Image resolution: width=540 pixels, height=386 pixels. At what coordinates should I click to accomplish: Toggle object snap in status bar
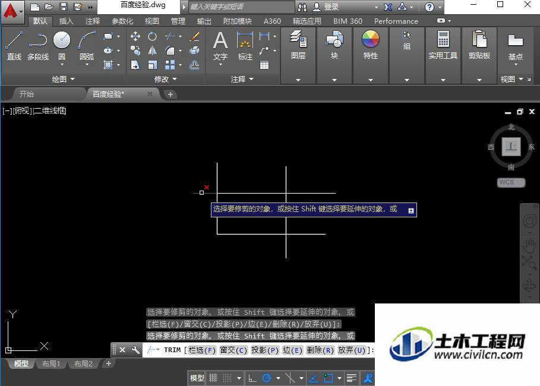(328, 378)
